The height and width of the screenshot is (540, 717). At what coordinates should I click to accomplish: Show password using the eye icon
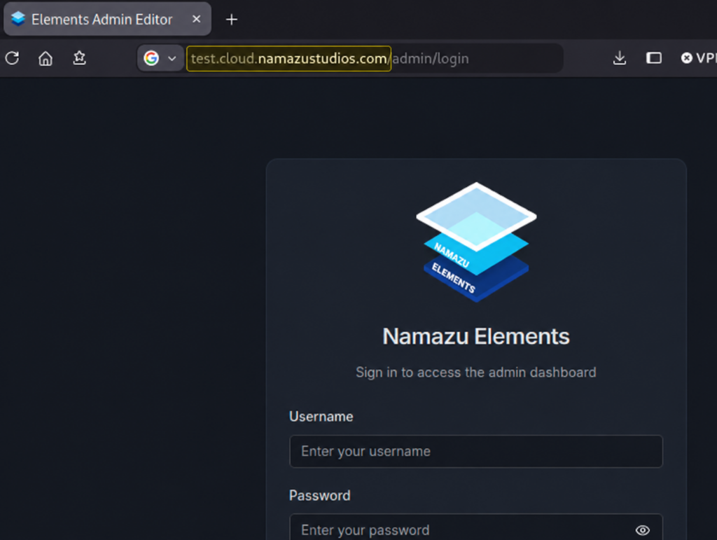click(643, 530)
